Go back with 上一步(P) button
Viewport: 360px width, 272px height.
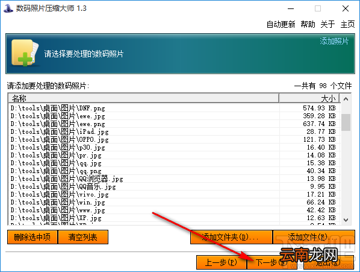222,262
